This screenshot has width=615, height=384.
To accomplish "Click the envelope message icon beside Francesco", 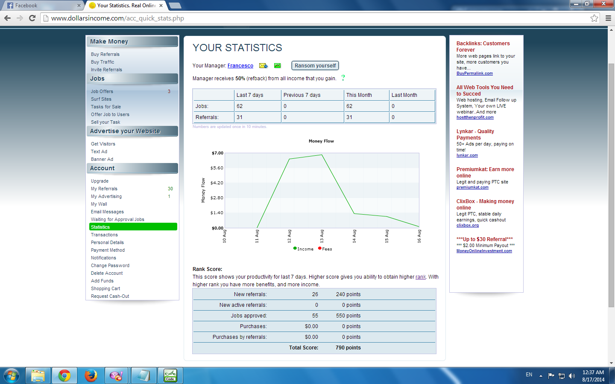I will tap(263, 66).
